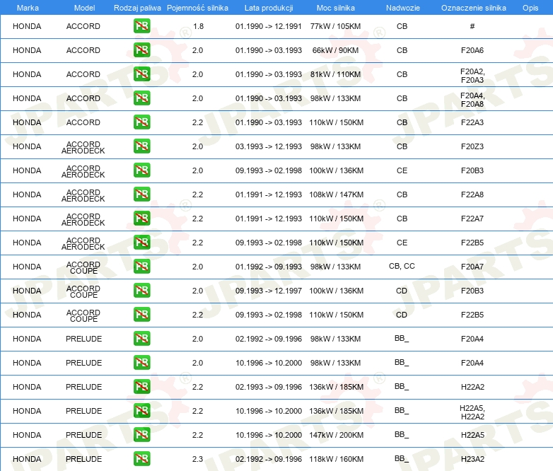Viewport: 553px width, 471px height.
Task: Click the fuel icon in the F20Z3 Aerodeck row
Action: click(x=141, y=146)
